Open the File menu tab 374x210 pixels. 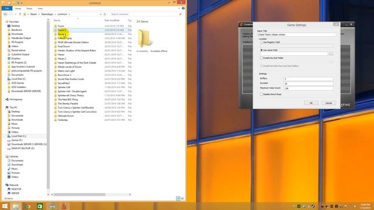[7, 9]
